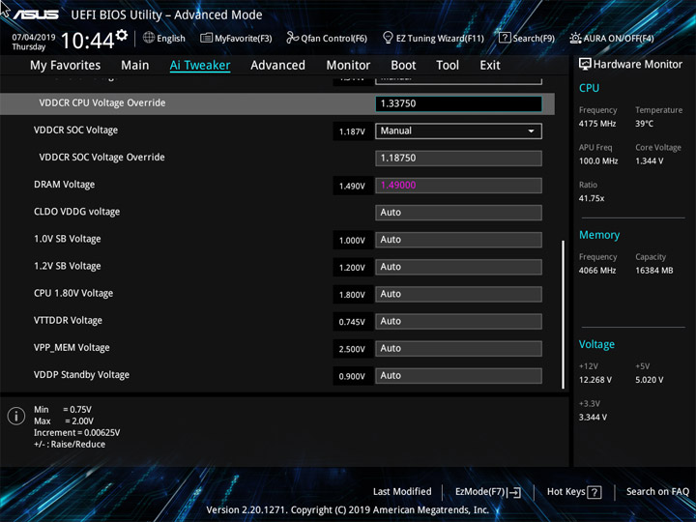696x522 pixels.
Task: Go to the Boot tab
Action: [x=403, y=66]
